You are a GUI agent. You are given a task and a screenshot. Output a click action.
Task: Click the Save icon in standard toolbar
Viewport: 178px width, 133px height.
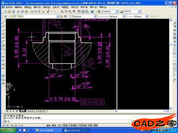[13, 12]
